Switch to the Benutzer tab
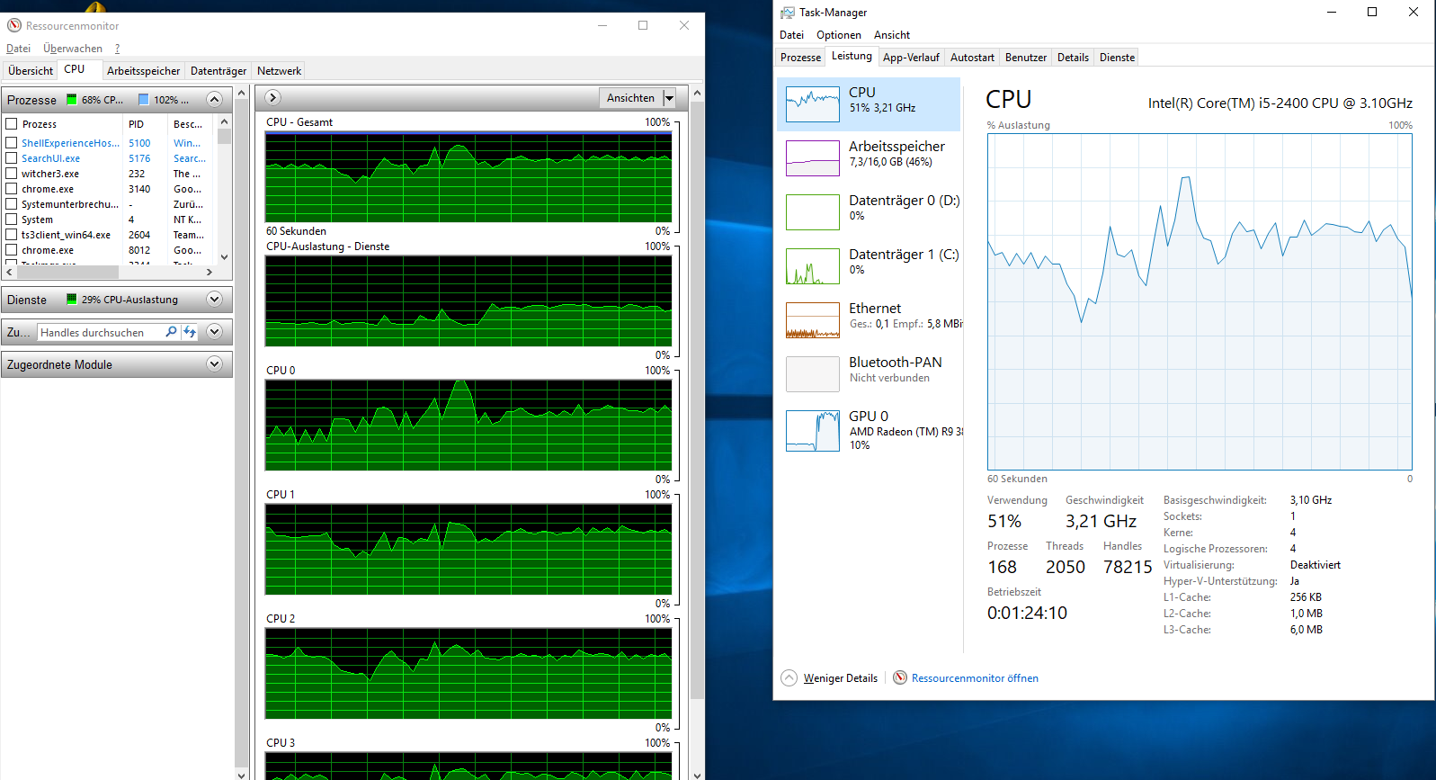Image resolution: width=1436 pixels, height=780 pixels. (1025, 58)
